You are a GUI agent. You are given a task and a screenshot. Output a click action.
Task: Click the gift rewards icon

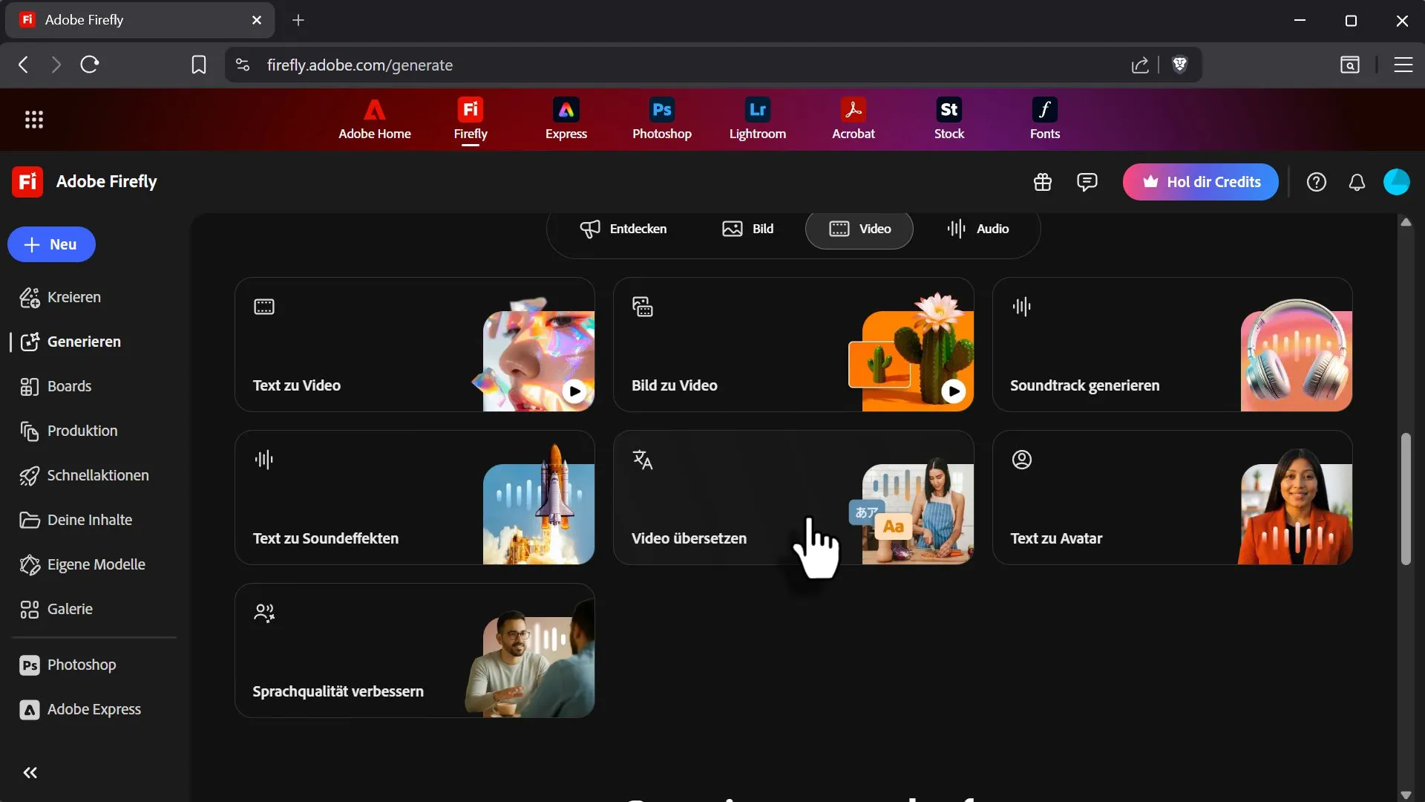tap(1042, 182)
